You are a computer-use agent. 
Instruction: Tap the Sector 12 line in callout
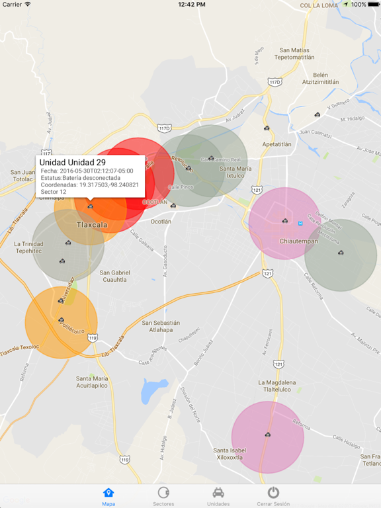click(x=54, y=192)
